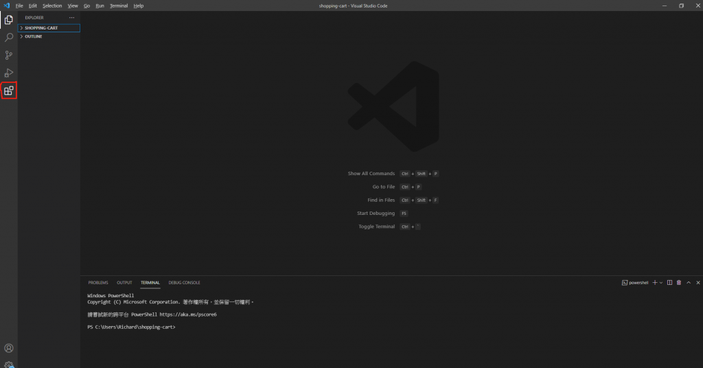This screenshot has width=703, height=368.
Task: Open the Selection menu
Action: [x=52, y=5]
